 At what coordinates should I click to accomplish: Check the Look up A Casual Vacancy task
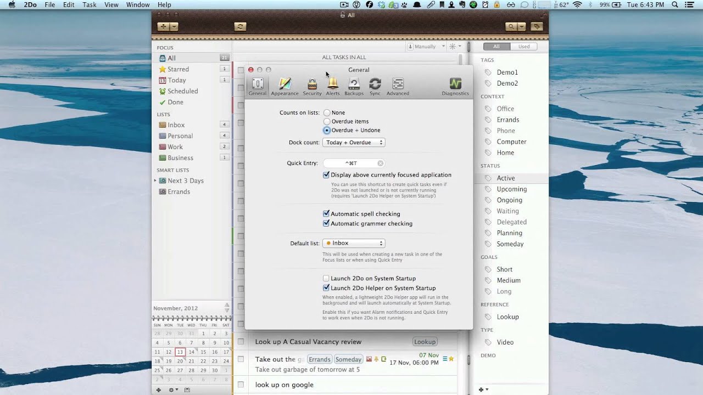[241, 341]
